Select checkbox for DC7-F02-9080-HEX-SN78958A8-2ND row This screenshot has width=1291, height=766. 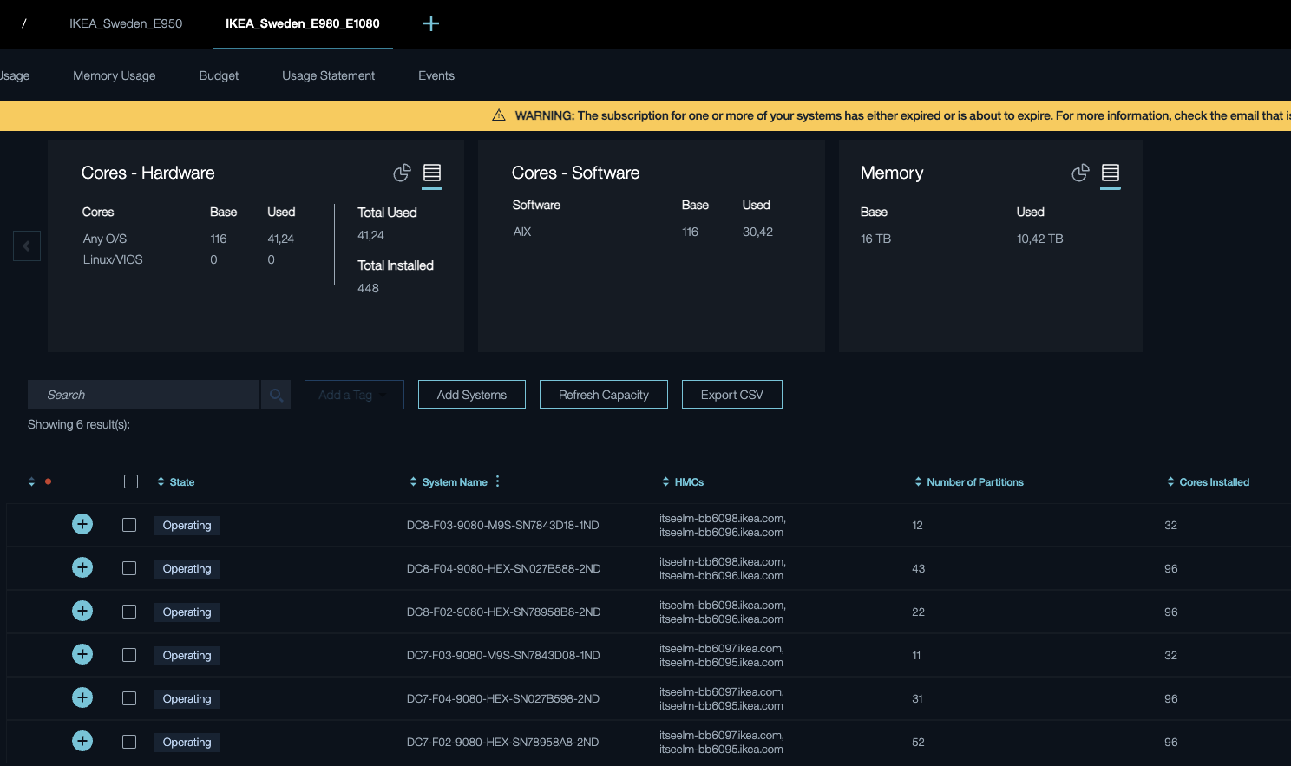tap(129, 742)
